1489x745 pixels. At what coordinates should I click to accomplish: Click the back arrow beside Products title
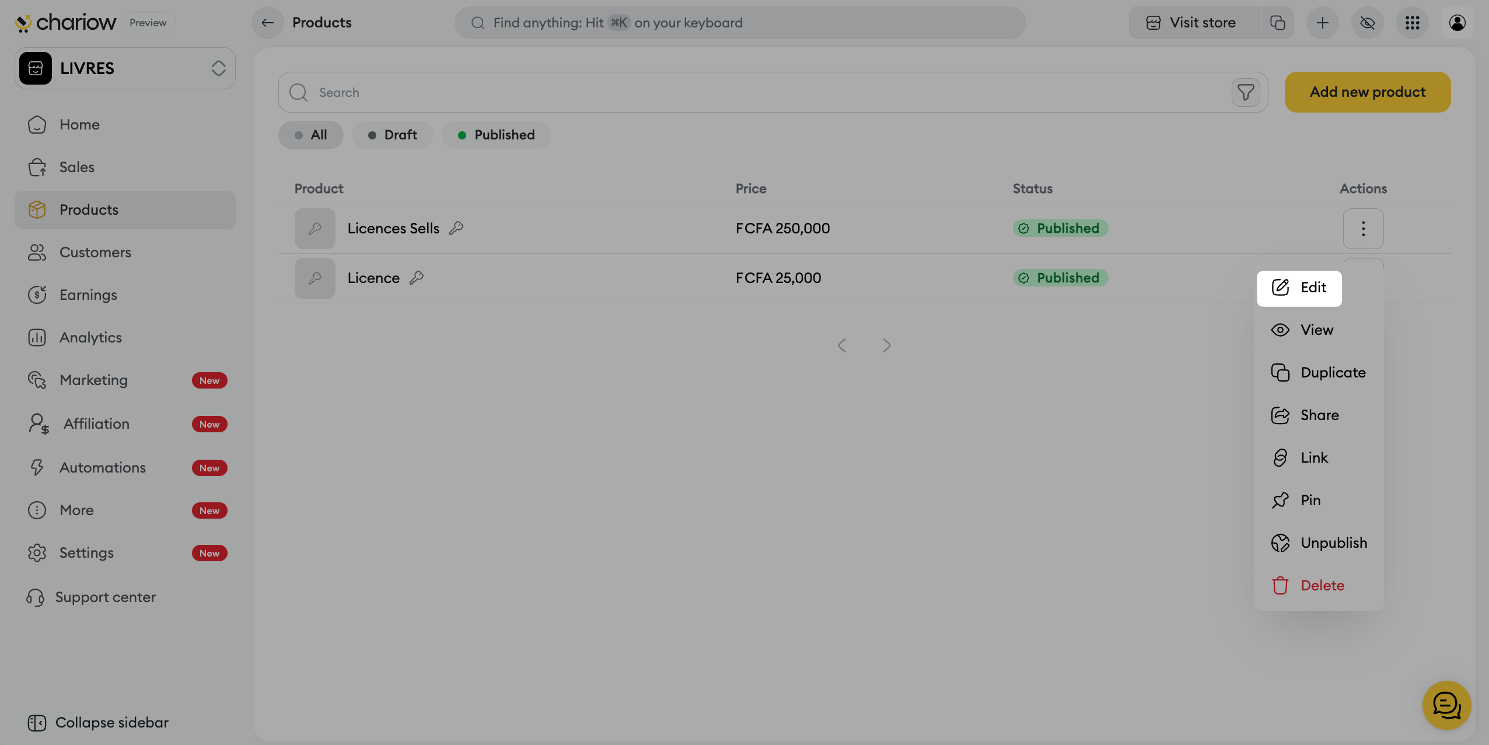(x=267, y=23)
